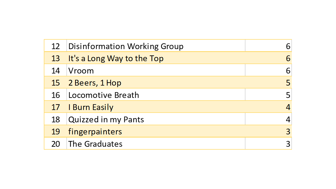Screen dimensions: 336x189
Task: Select the I Burn Easily team
Action: pyautogui.click(x=91, y=107)
